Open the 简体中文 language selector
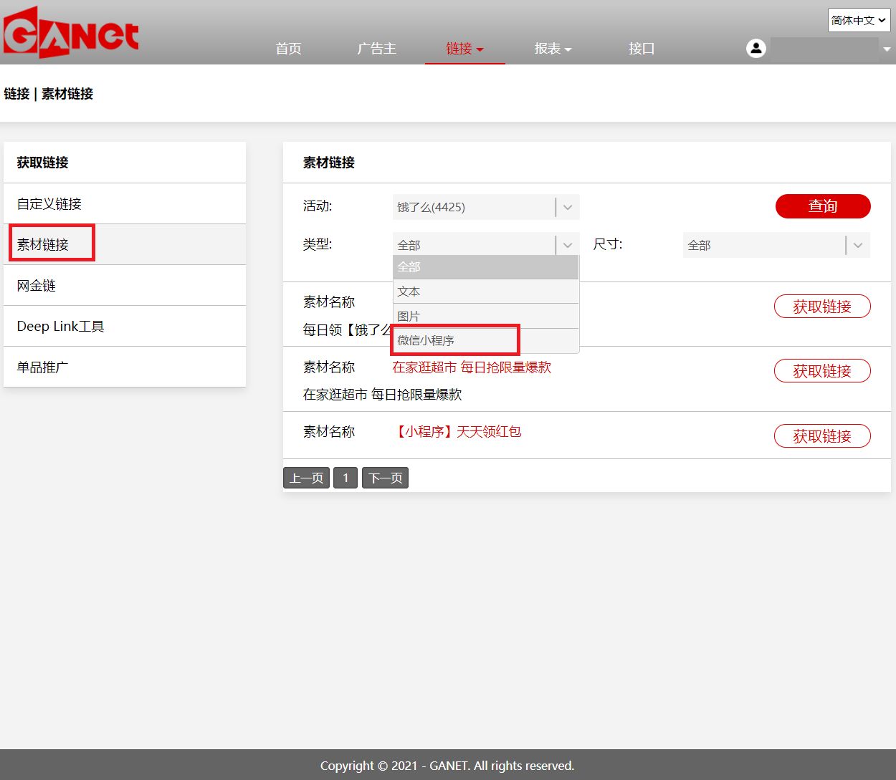Image resolution: width=896 pixels, height=780 pixels. [859, 20]
